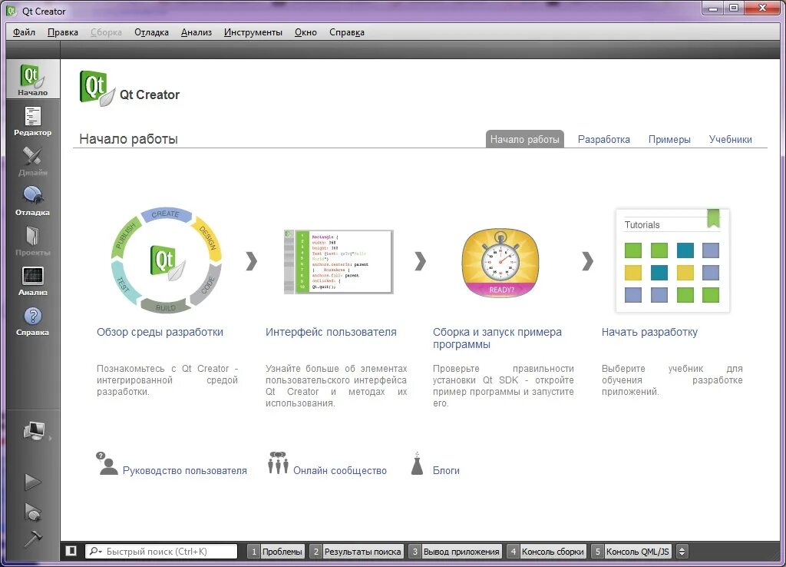Switch to Анализ mode

(x=32, y=281)
